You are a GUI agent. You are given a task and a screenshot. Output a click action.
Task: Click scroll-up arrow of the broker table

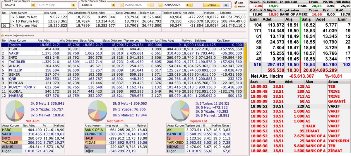(245, 45)
